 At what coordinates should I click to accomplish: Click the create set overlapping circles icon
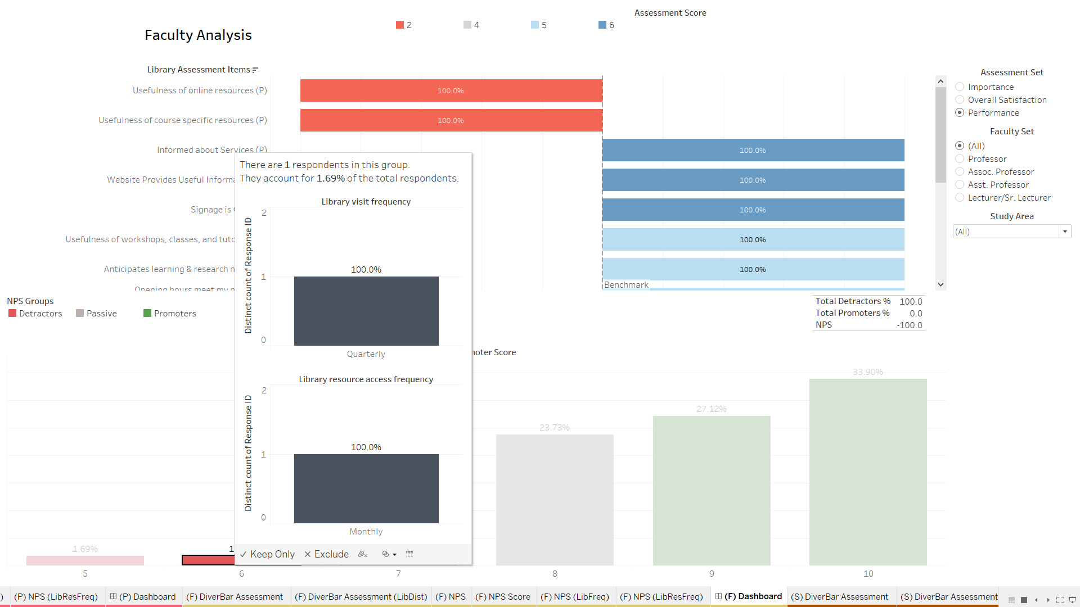click(385, 554)
